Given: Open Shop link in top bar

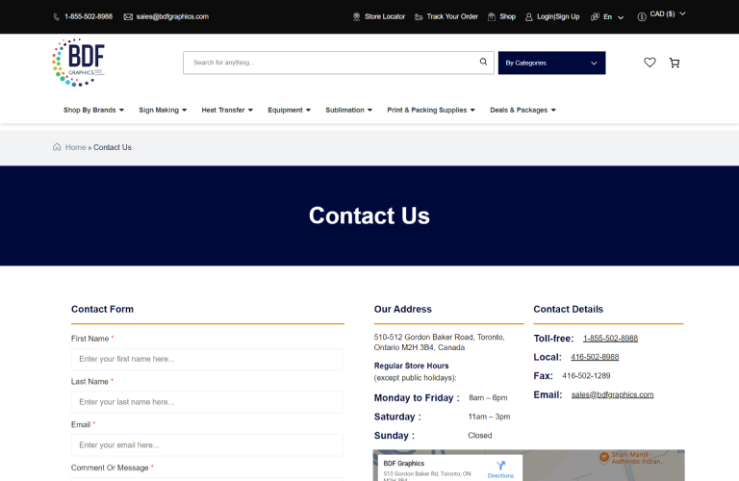Looking at the screenshot, I should click(x=508, y=16).
